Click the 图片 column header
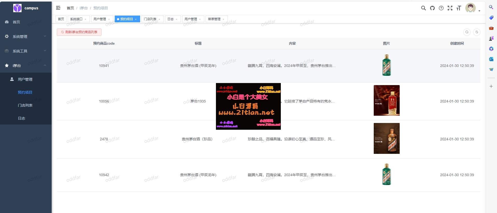The image size is (497, 213). [x=386, y=44]
